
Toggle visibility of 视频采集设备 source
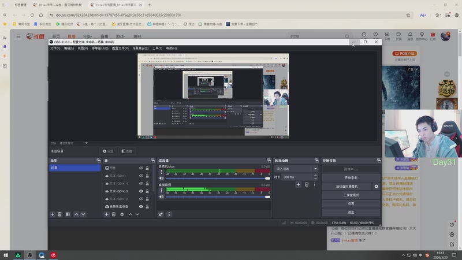(141, 206)
